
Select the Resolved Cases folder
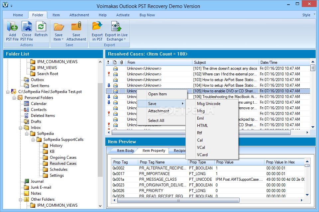tap(63, 163)
